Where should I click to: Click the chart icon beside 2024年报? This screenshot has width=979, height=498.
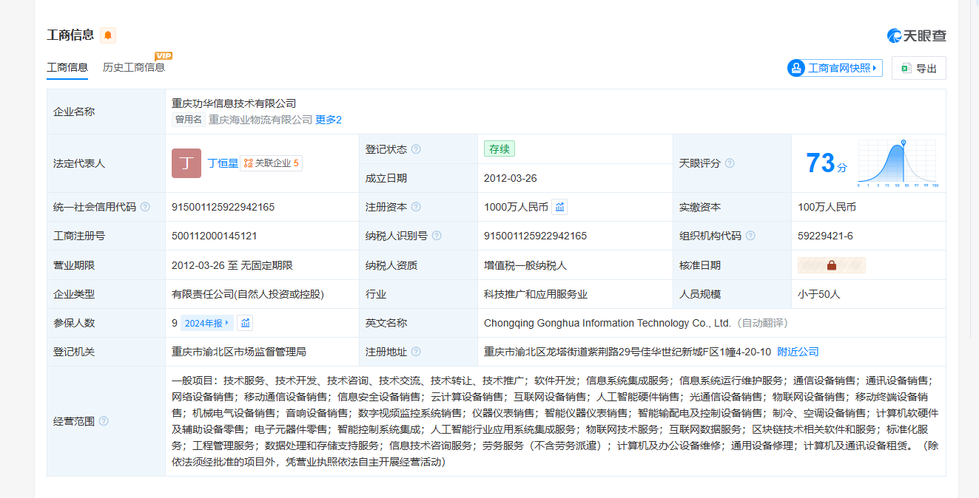click(x=245, y=323)
